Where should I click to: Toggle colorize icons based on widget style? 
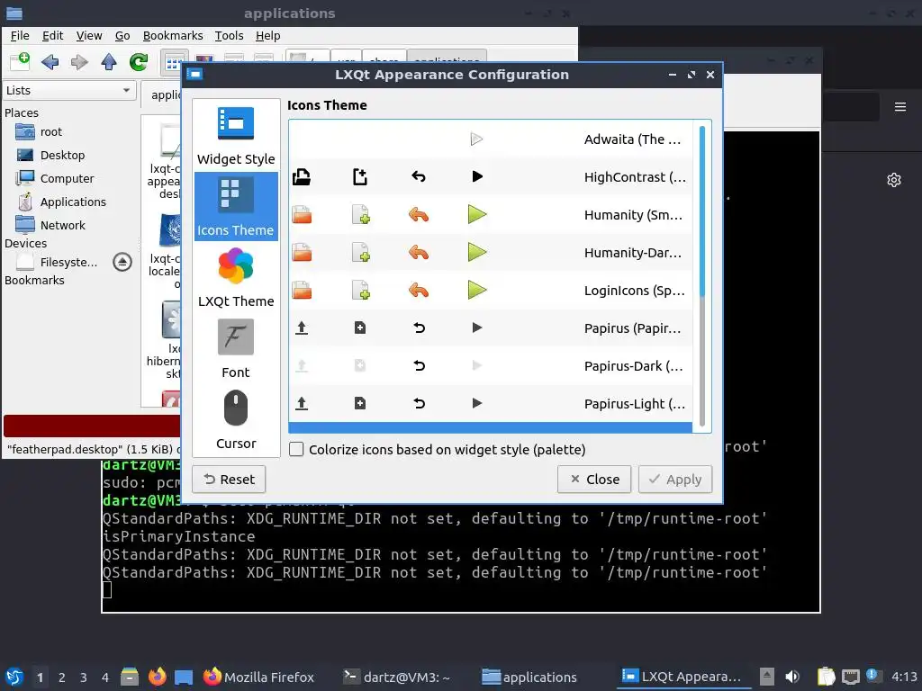click(296, 450)
